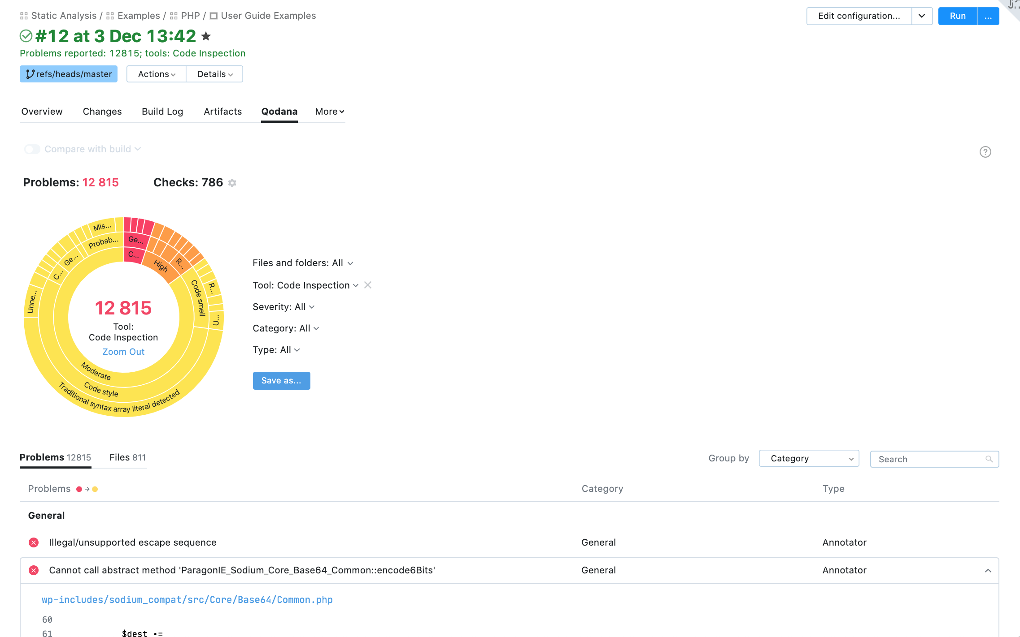Expand the 'Severity: All' dropdown filter
This screenshot has height=637, width=1020.
(282, 307)
